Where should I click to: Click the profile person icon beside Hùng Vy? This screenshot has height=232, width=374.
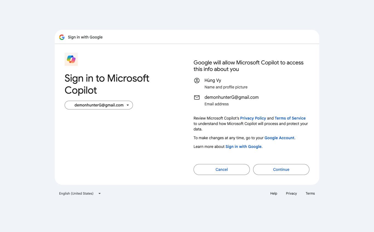coord(197,81)
